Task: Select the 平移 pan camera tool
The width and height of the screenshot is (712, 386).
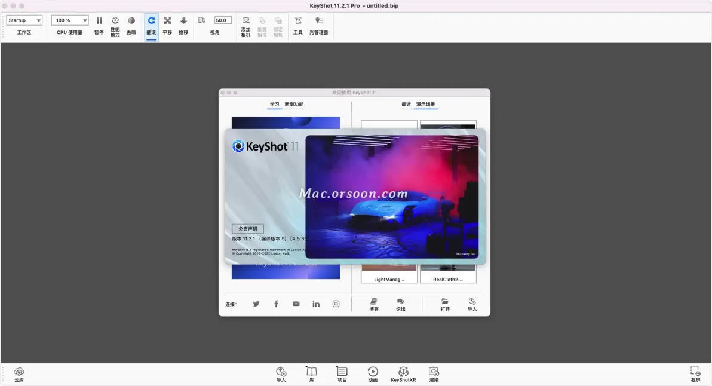Action: point(168,26)
